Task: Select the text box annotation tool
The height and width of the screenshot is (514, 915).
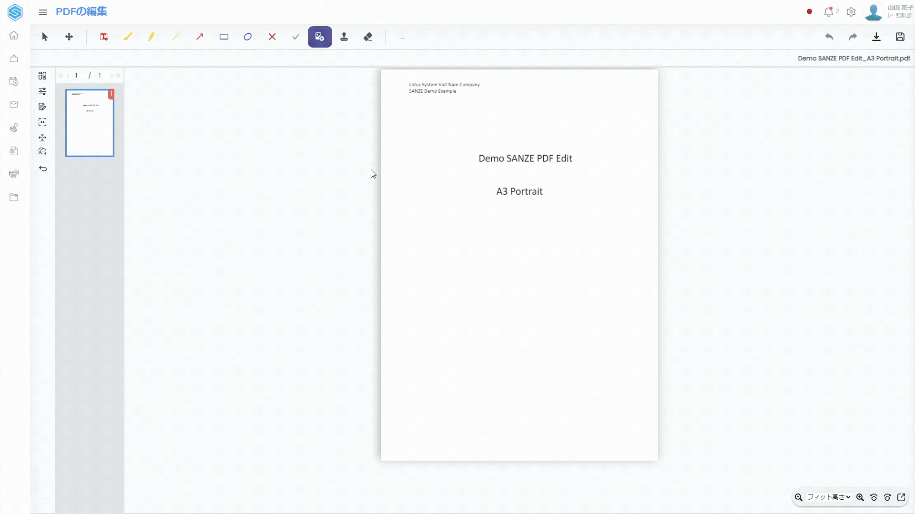Action: point(103,37)
